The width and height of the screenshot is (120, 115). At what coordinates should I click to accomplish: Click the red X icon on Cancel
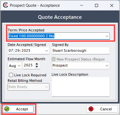[91, 109]
